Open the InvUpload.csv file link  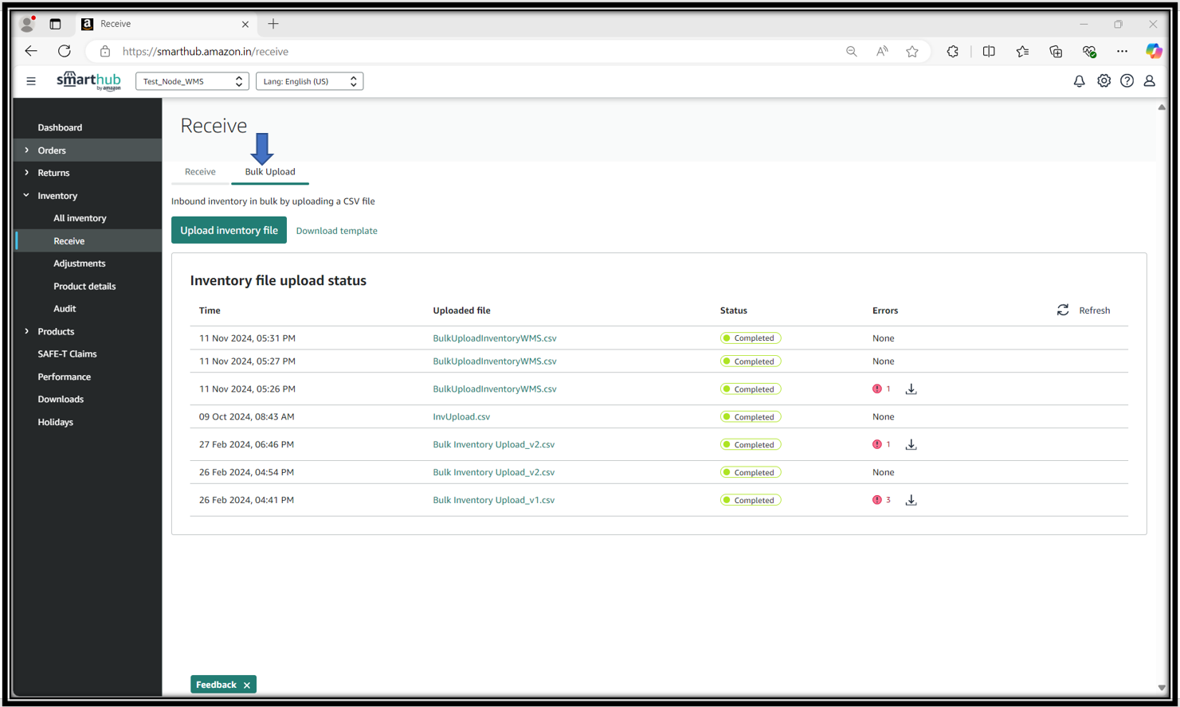461,417
